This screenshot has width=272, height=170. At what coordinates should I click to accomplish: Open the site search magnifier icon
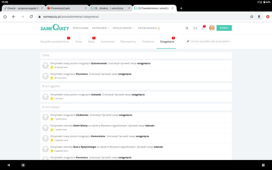[187, 28]
